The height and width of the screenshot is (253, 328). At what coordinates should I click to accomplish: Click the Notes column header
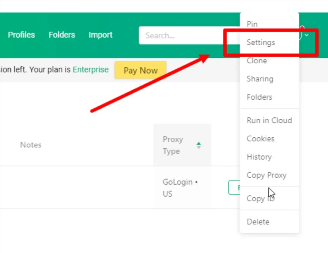pyautogui.click(x=31, y=145)
